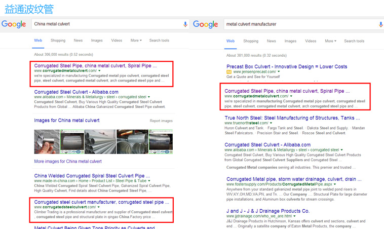Screen dimensions: 384x229
Task: Open Images tab in right results page
Action: click(x=290, y=41)
